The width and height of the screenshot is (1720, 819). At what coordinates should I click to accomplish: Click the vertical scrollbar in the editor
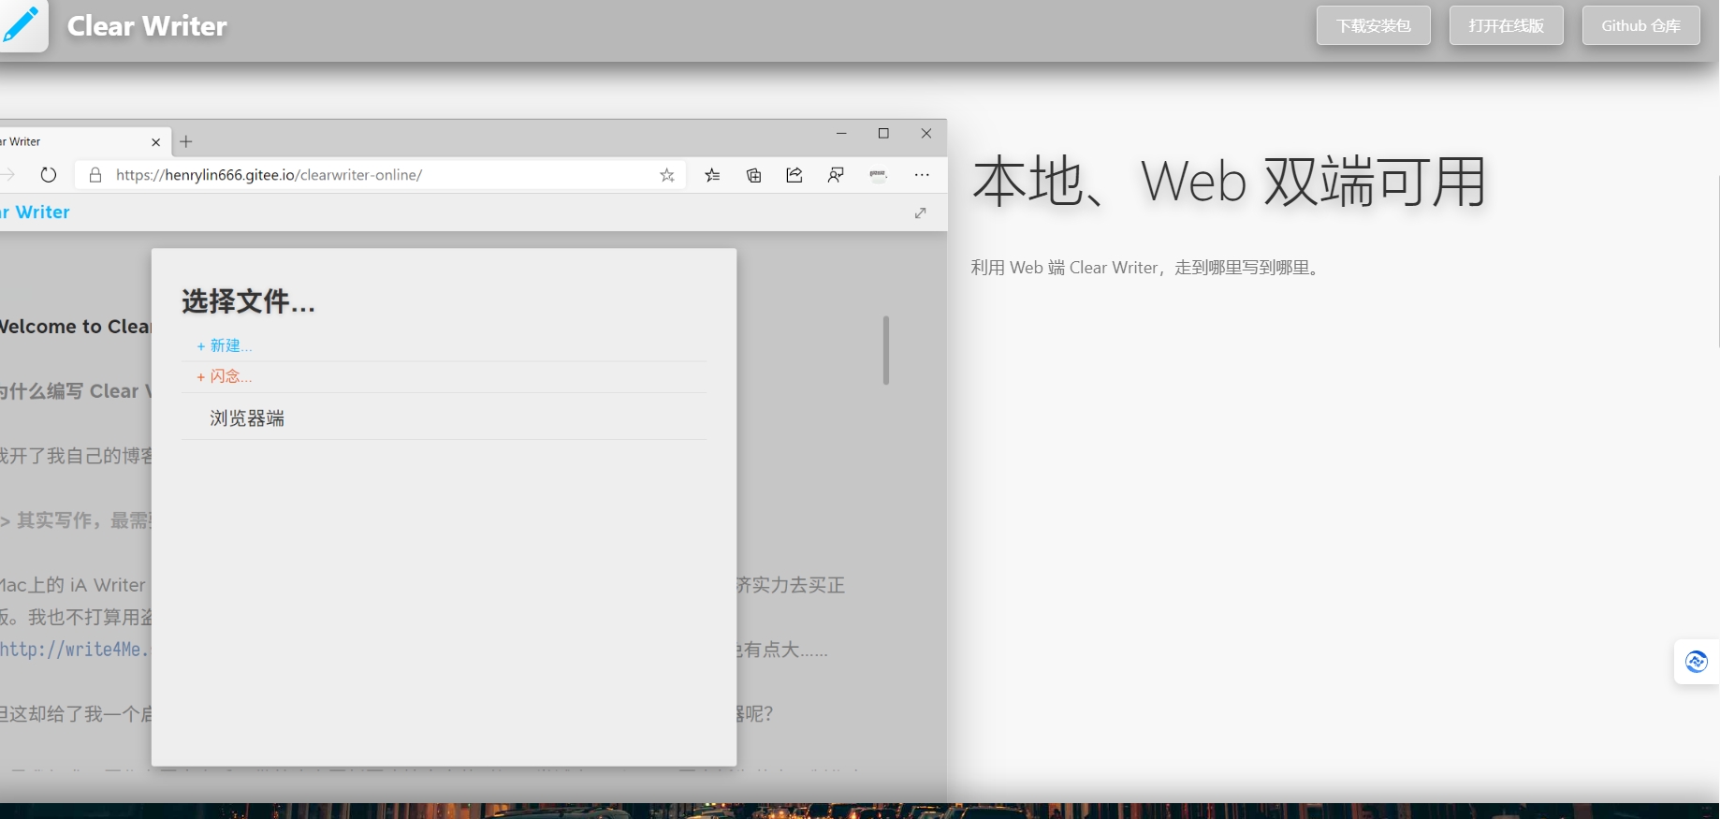(885, 350)
